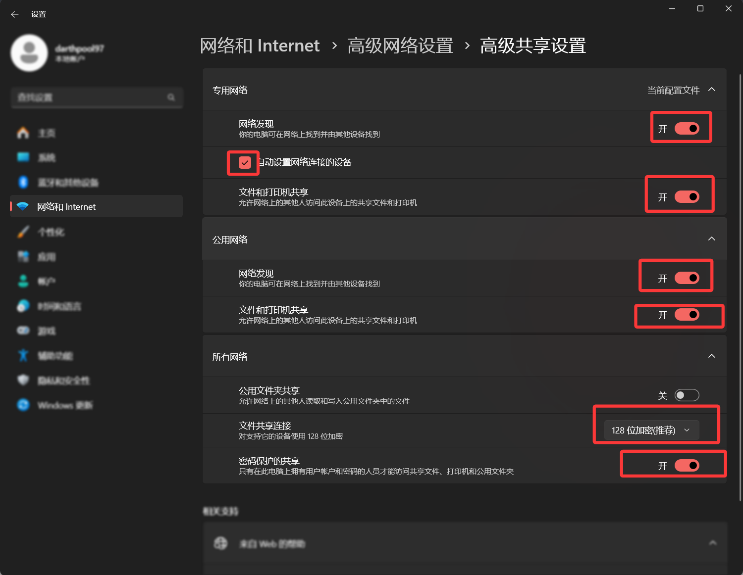The image size is (743, 575).
Task: Collapse the 所有网络 section chevron
Action: tap(711, 356)
